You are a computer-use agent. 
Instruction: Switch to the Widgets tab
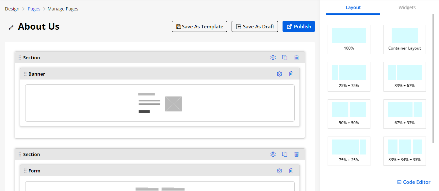click(x=407, y=7)
